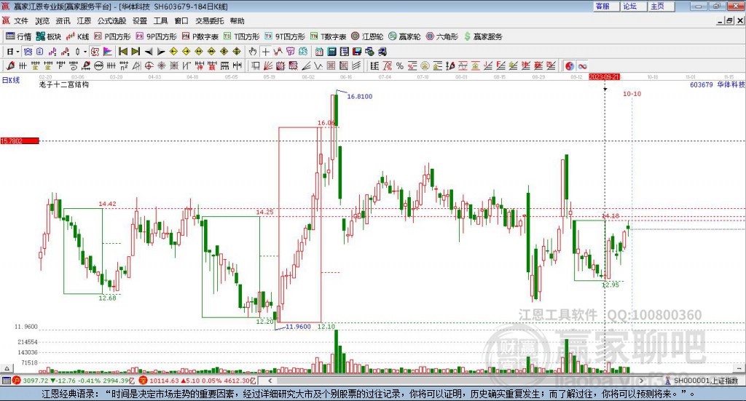Screen dimensions: 746x401
Task: Click the circled 金 golden ratio tool
Action: point(425,66)
